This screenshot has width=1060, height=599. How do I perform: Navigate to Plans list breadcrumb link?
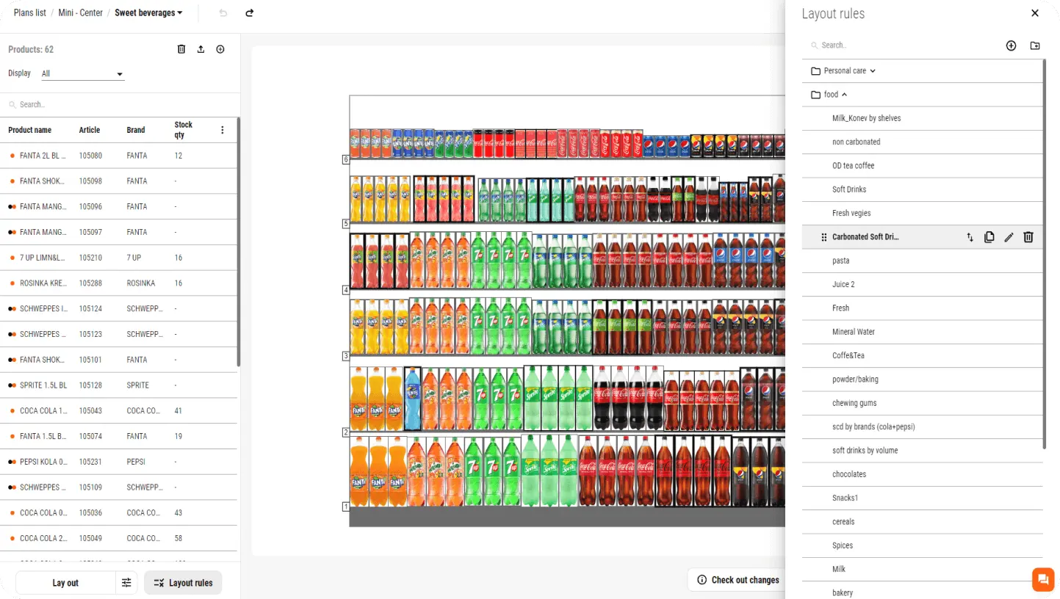(29, 13)
